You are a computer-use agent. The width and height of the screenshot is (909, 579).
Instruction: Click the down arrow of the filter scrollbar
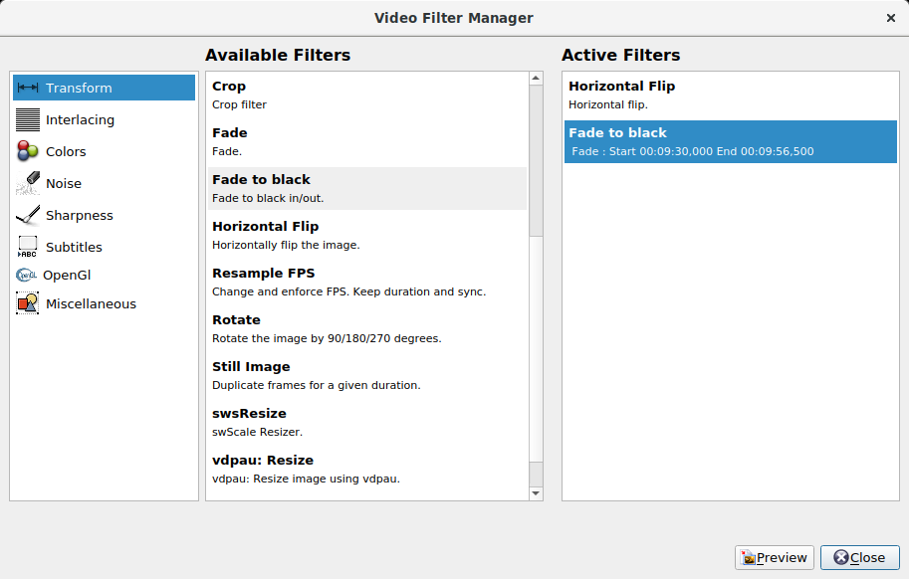[536, 492]
